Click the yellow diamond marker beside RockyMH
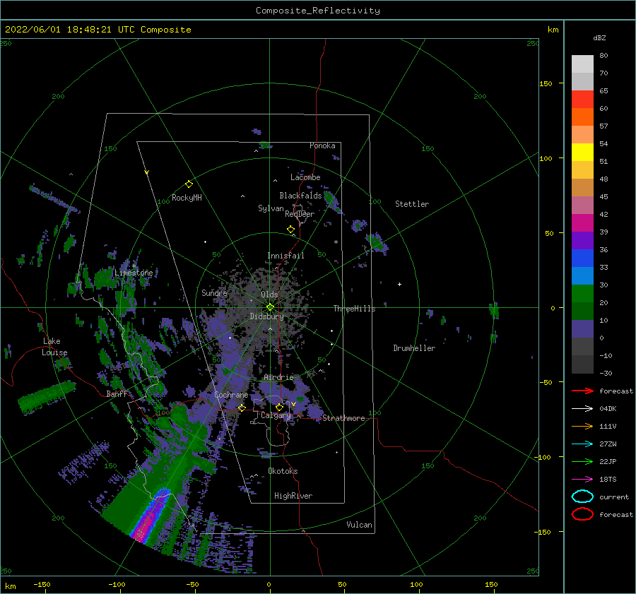 (189, 184)
